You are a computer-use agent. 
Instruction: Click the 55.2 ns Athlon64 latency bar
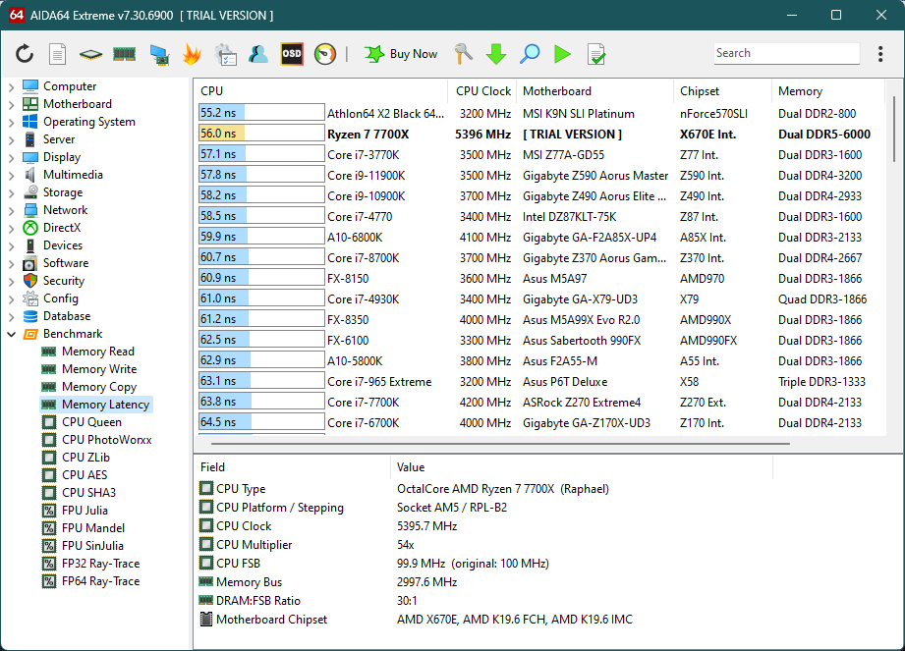260,114
